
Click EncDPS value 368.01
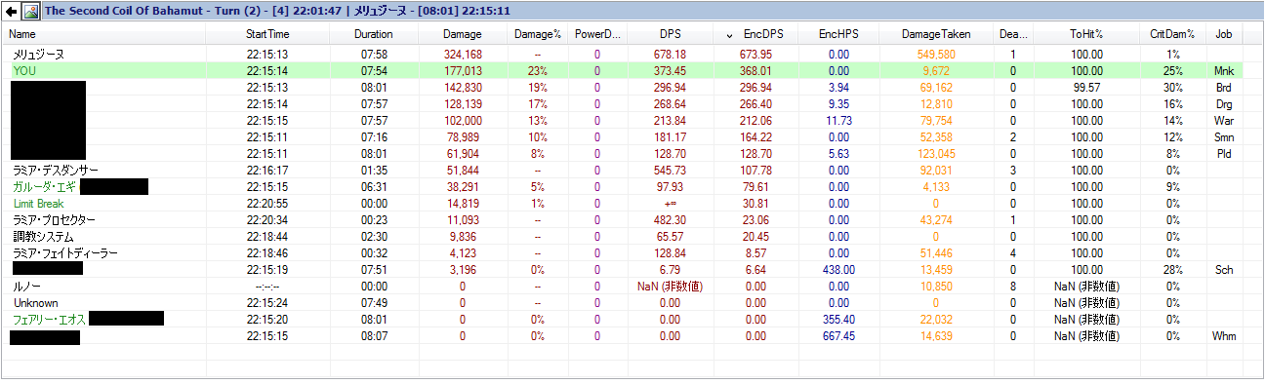click(x=756, y=70)
